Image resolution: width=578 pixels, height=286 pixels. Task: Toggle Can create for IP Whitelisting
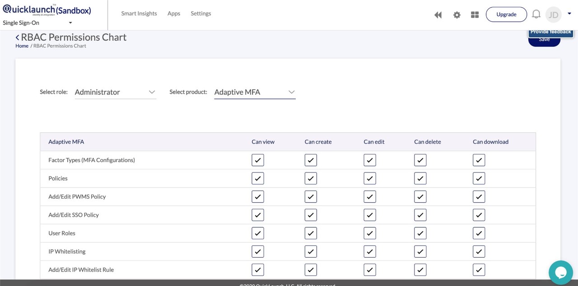[x=311, y=251]
